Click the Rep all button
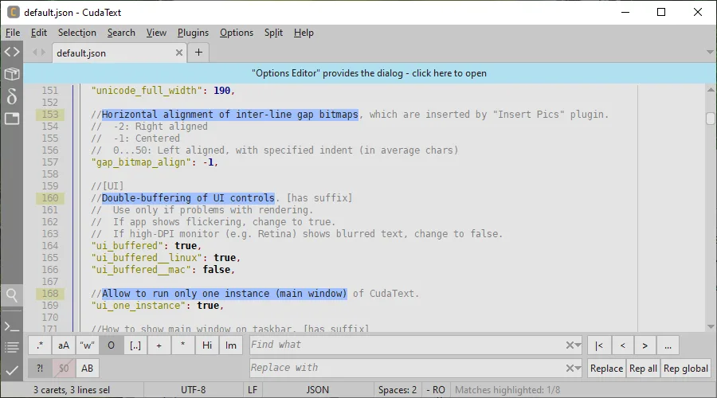 click(x=643, y=369)
